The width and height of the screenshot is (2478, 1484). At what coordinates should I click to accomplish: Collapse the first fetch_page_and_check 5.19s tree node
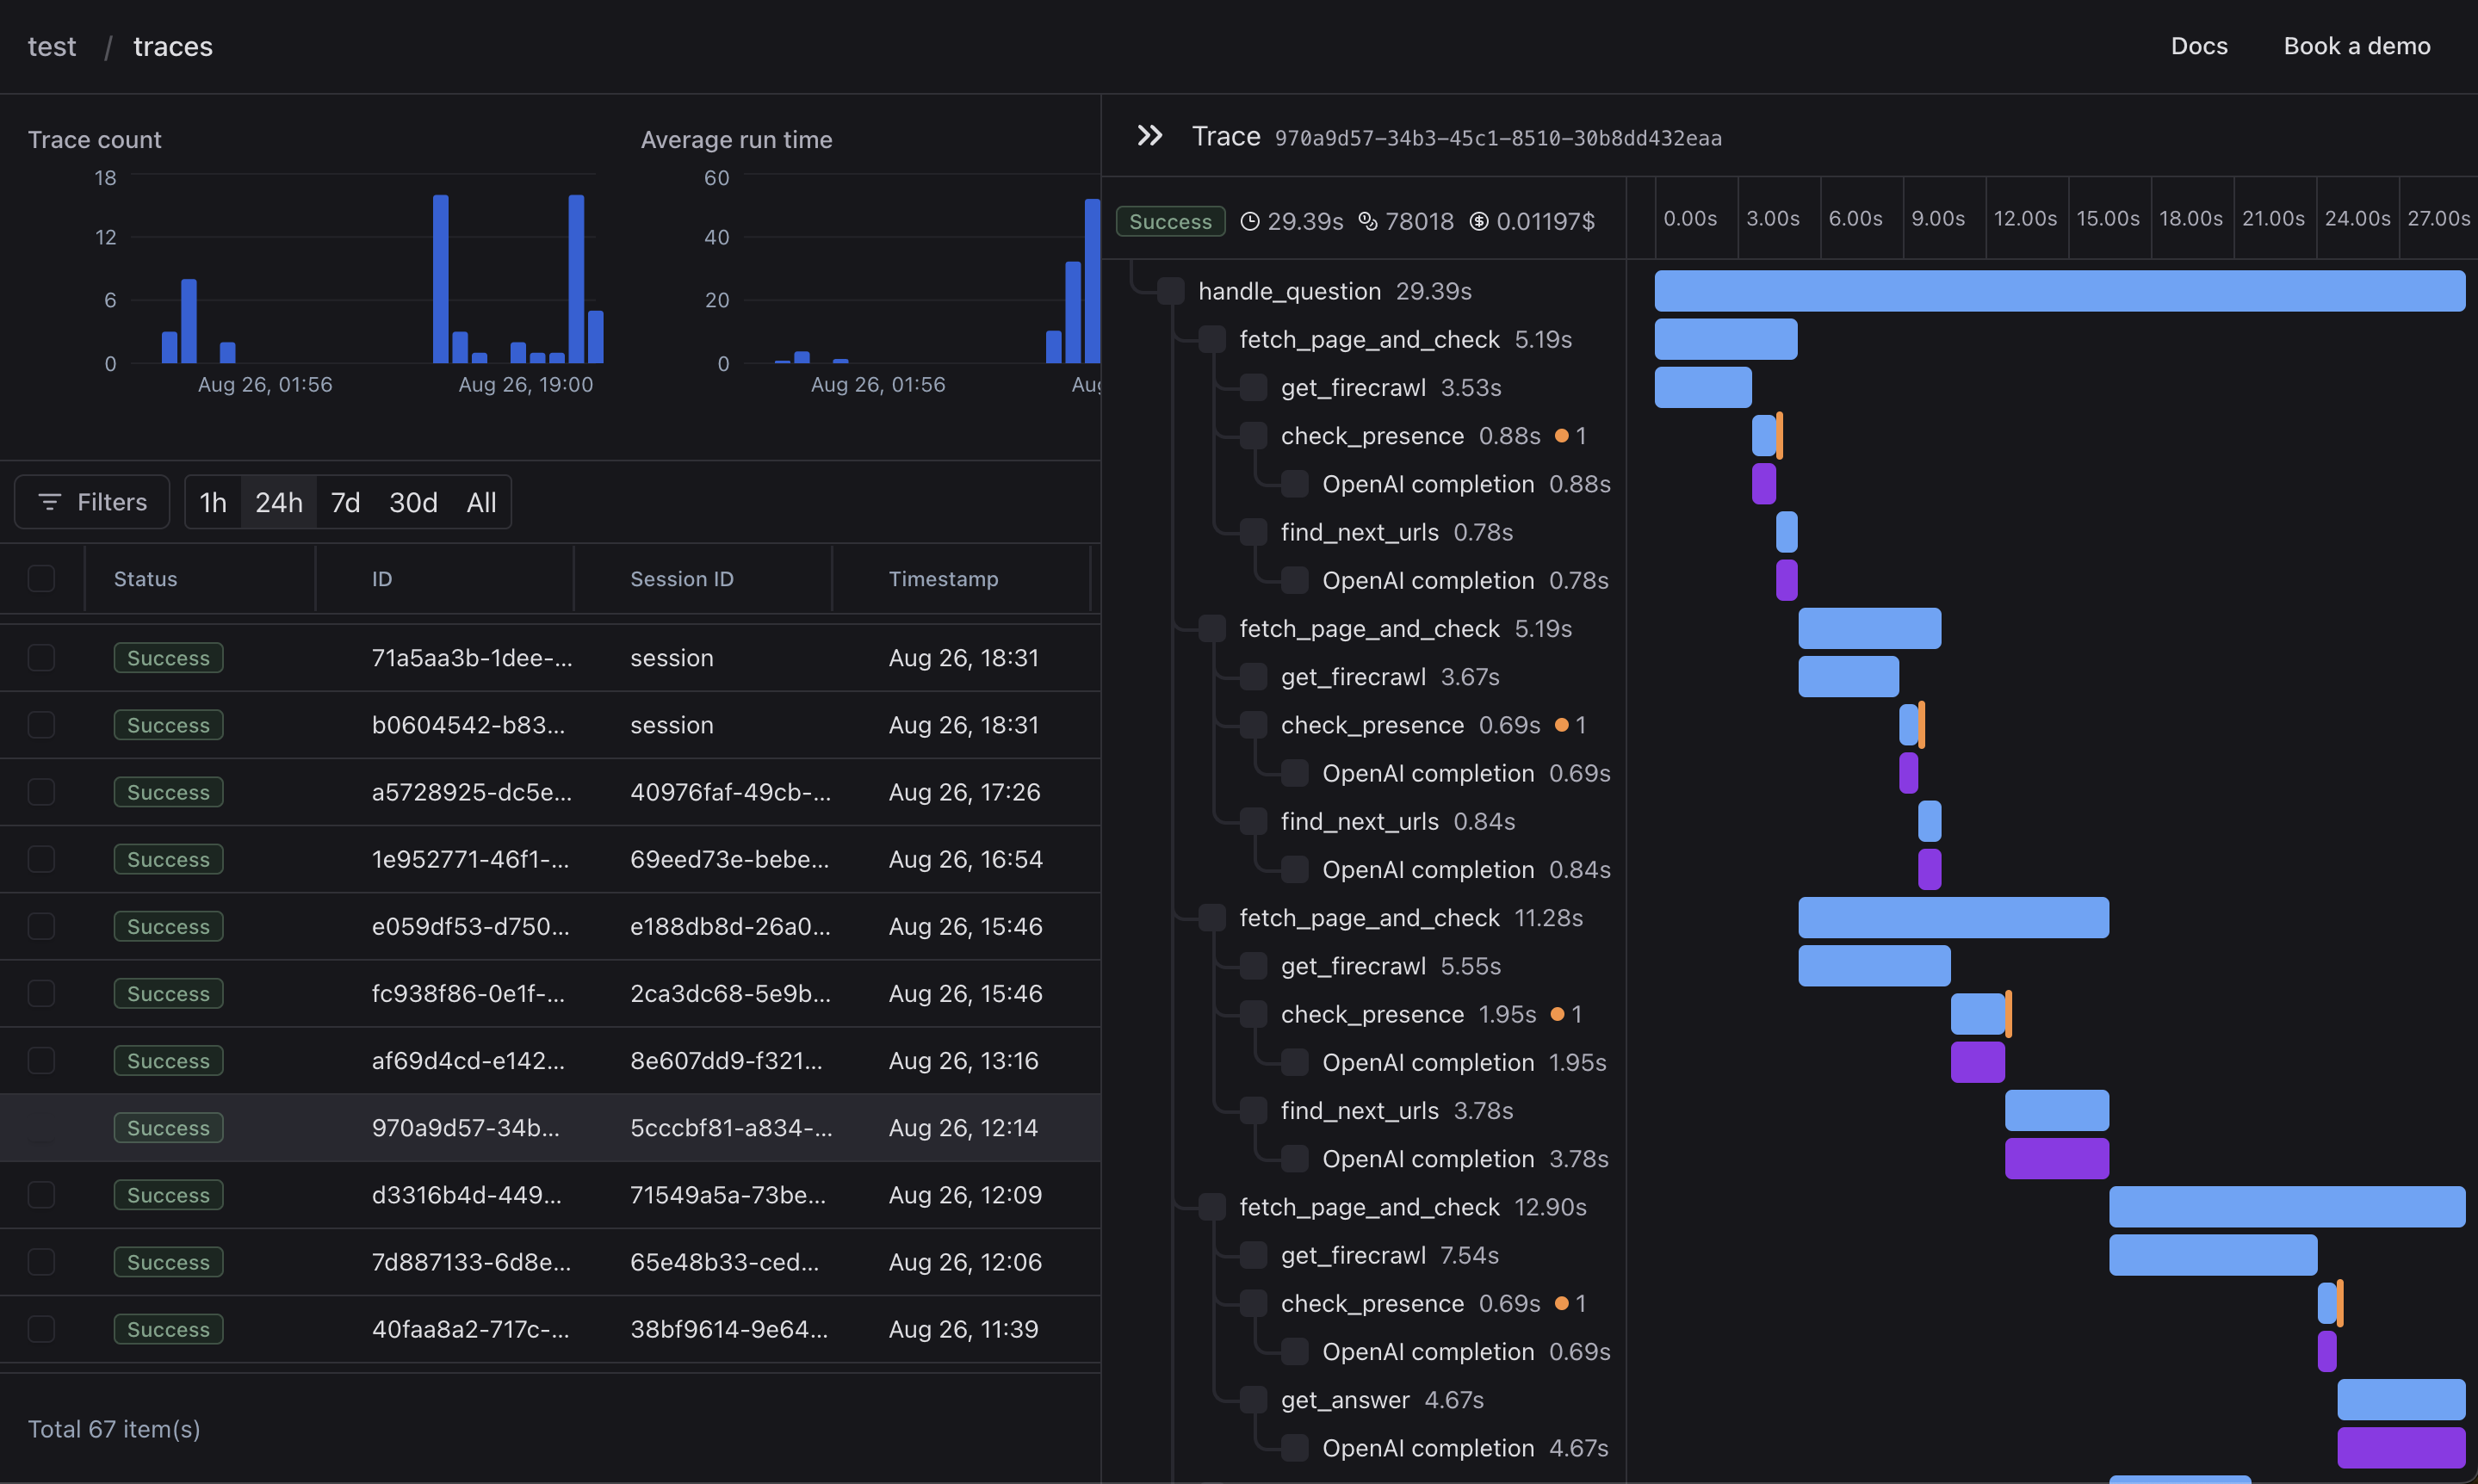coord(1212,340)
